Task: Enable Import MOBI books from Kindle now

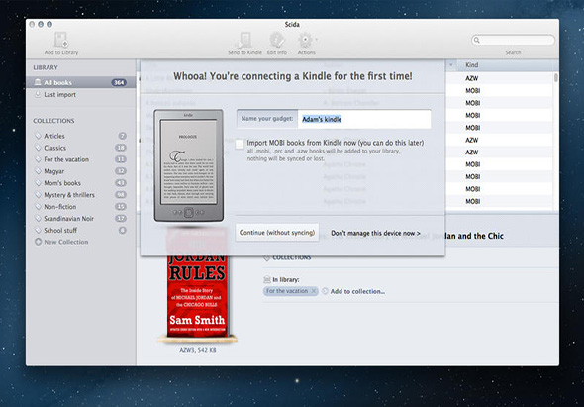Action: [240, 144]
